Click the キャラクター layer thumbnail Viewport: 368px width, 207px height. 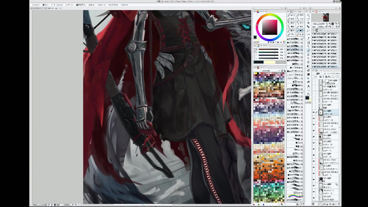pyautogui.click(x=320, y=136)
